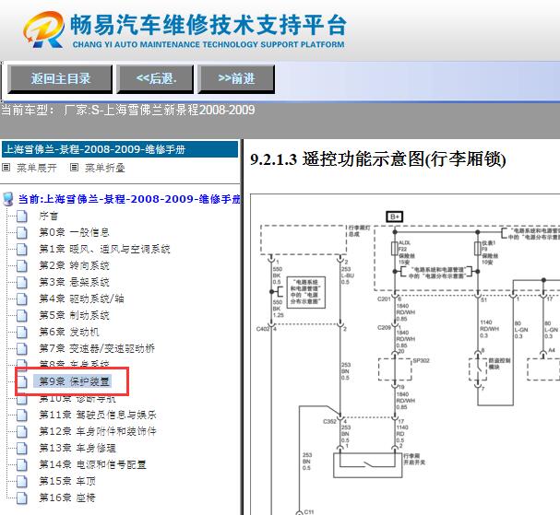The height and width of the screenshot is (515, 560).
Task: Open 第5章 制动系统
Action: coord(74,315)
